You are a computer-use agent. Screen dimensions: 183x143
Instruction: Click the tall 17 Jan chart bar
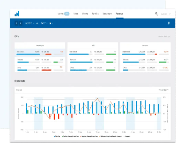97,108
